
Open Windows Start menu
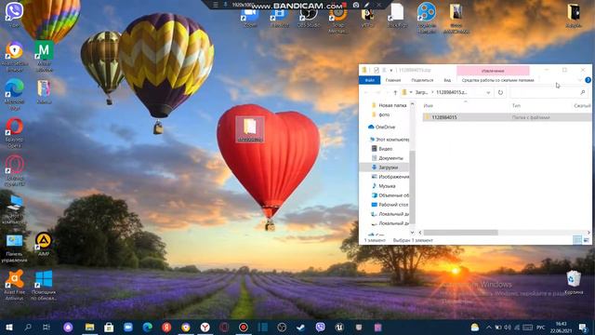coord(9,327)
